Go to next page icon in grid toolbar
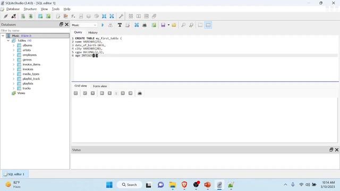The image size is (340, 191). click(123, 93)
